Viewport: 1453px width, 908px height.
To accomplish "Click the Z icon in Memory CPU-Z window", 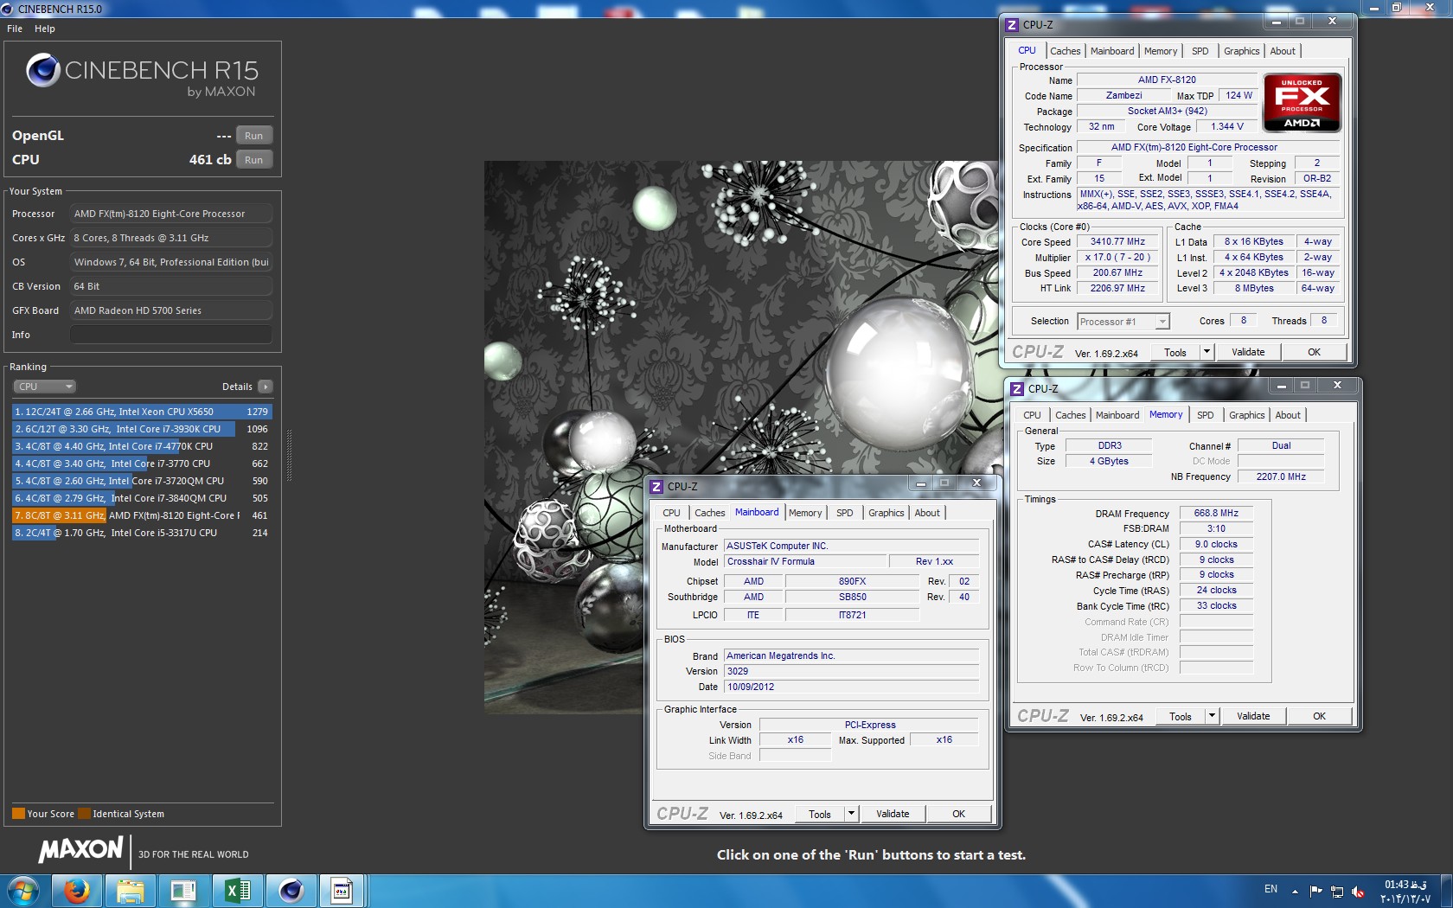I will [x=1017, y=389].
